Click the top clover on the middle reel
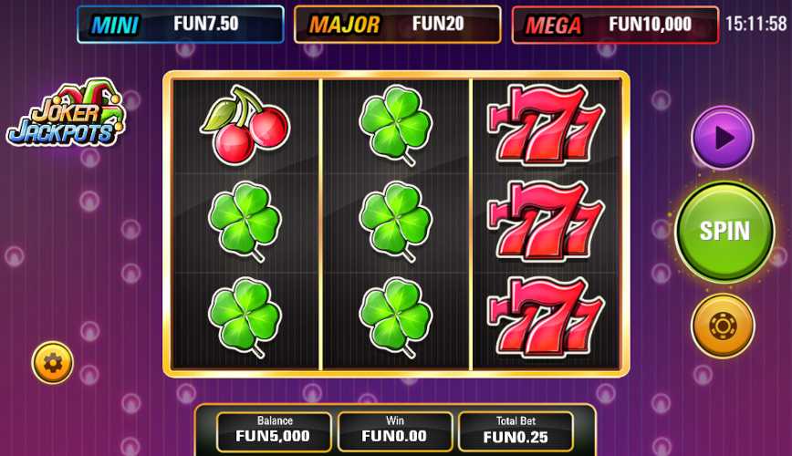This screenshot has width=792, height=456. pyautogui.click(x=396, y=125)
